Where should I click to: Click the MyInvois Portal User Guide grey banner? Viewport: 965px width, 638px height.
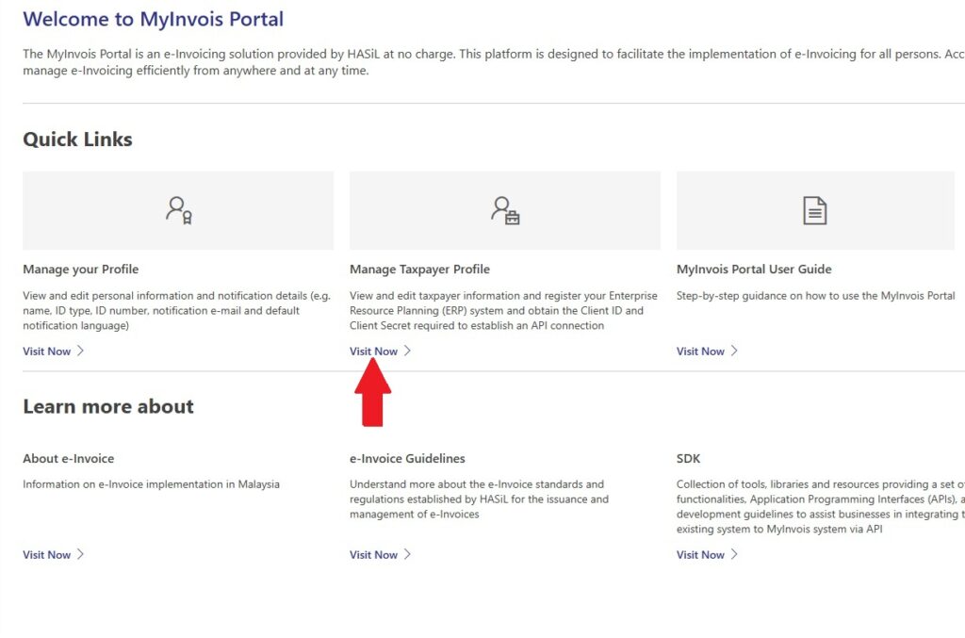point(815,210)
